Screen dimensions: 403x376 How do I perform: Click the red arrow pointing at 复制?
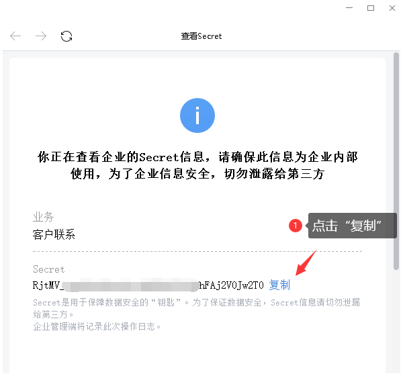[x=306, y=263]
